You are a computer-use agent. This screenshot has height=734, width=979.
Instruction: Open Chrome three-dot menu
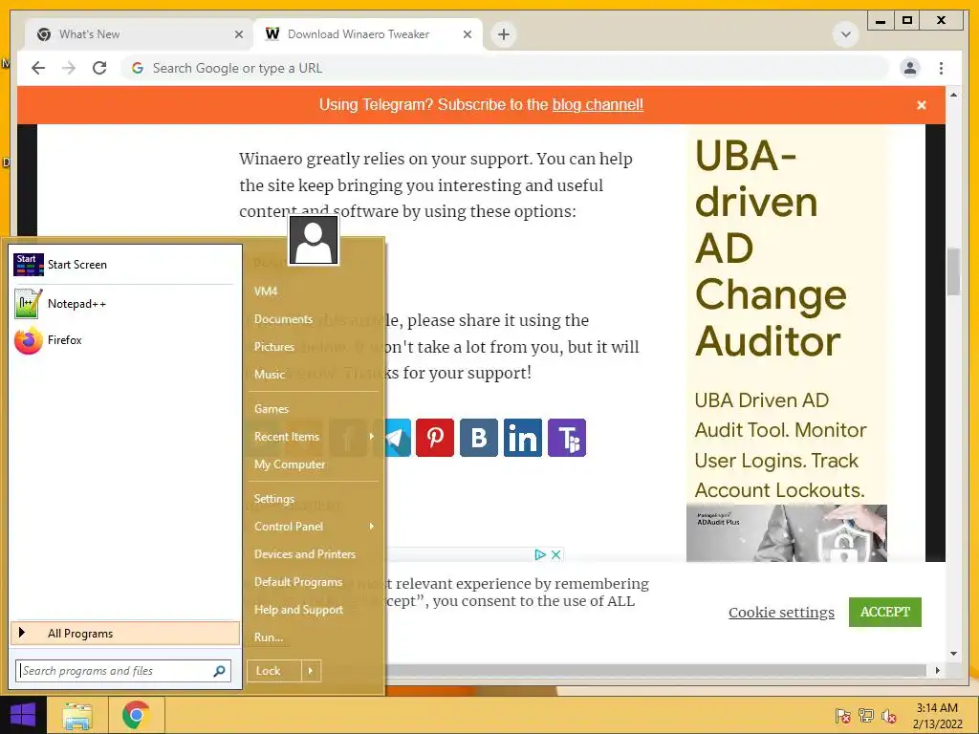click(x=941, y=68)
